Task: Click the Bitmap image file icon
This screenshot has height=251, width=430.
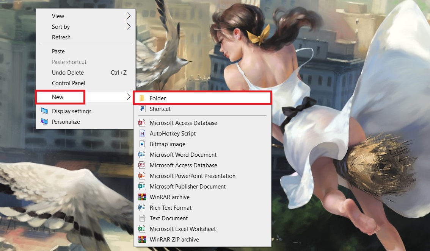Action: [142, 144]
